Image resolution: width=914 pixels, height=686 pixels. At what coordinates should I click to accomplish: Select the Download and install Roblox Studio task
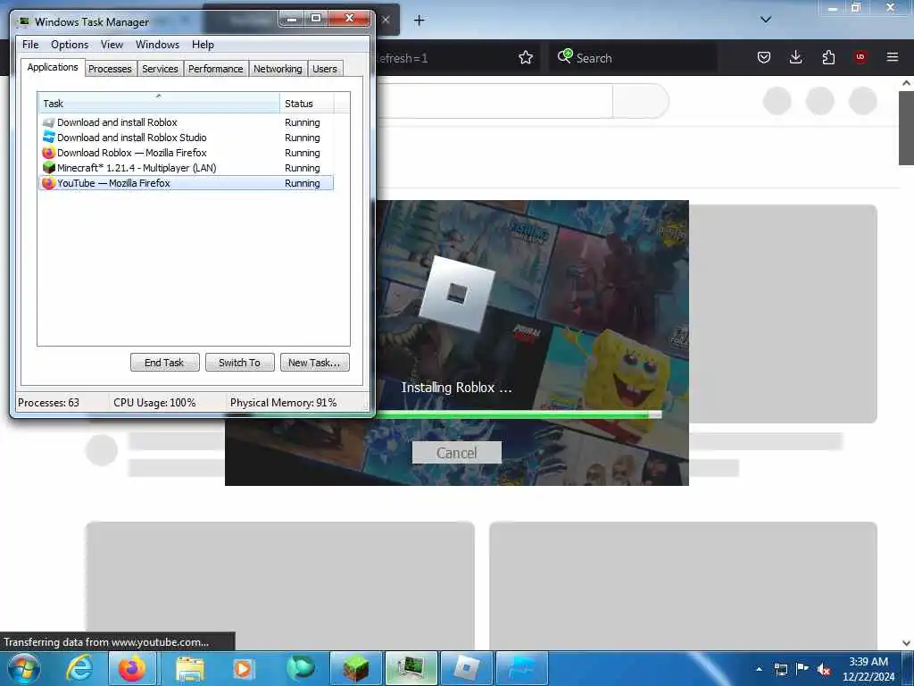click(x=186, y=138)
